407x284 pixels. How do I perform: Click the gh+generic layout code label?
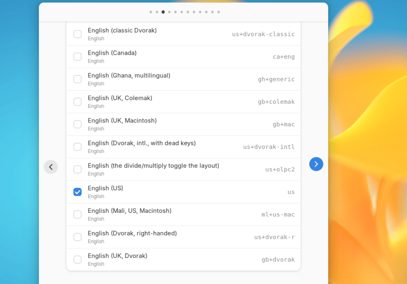coord(276,79)
